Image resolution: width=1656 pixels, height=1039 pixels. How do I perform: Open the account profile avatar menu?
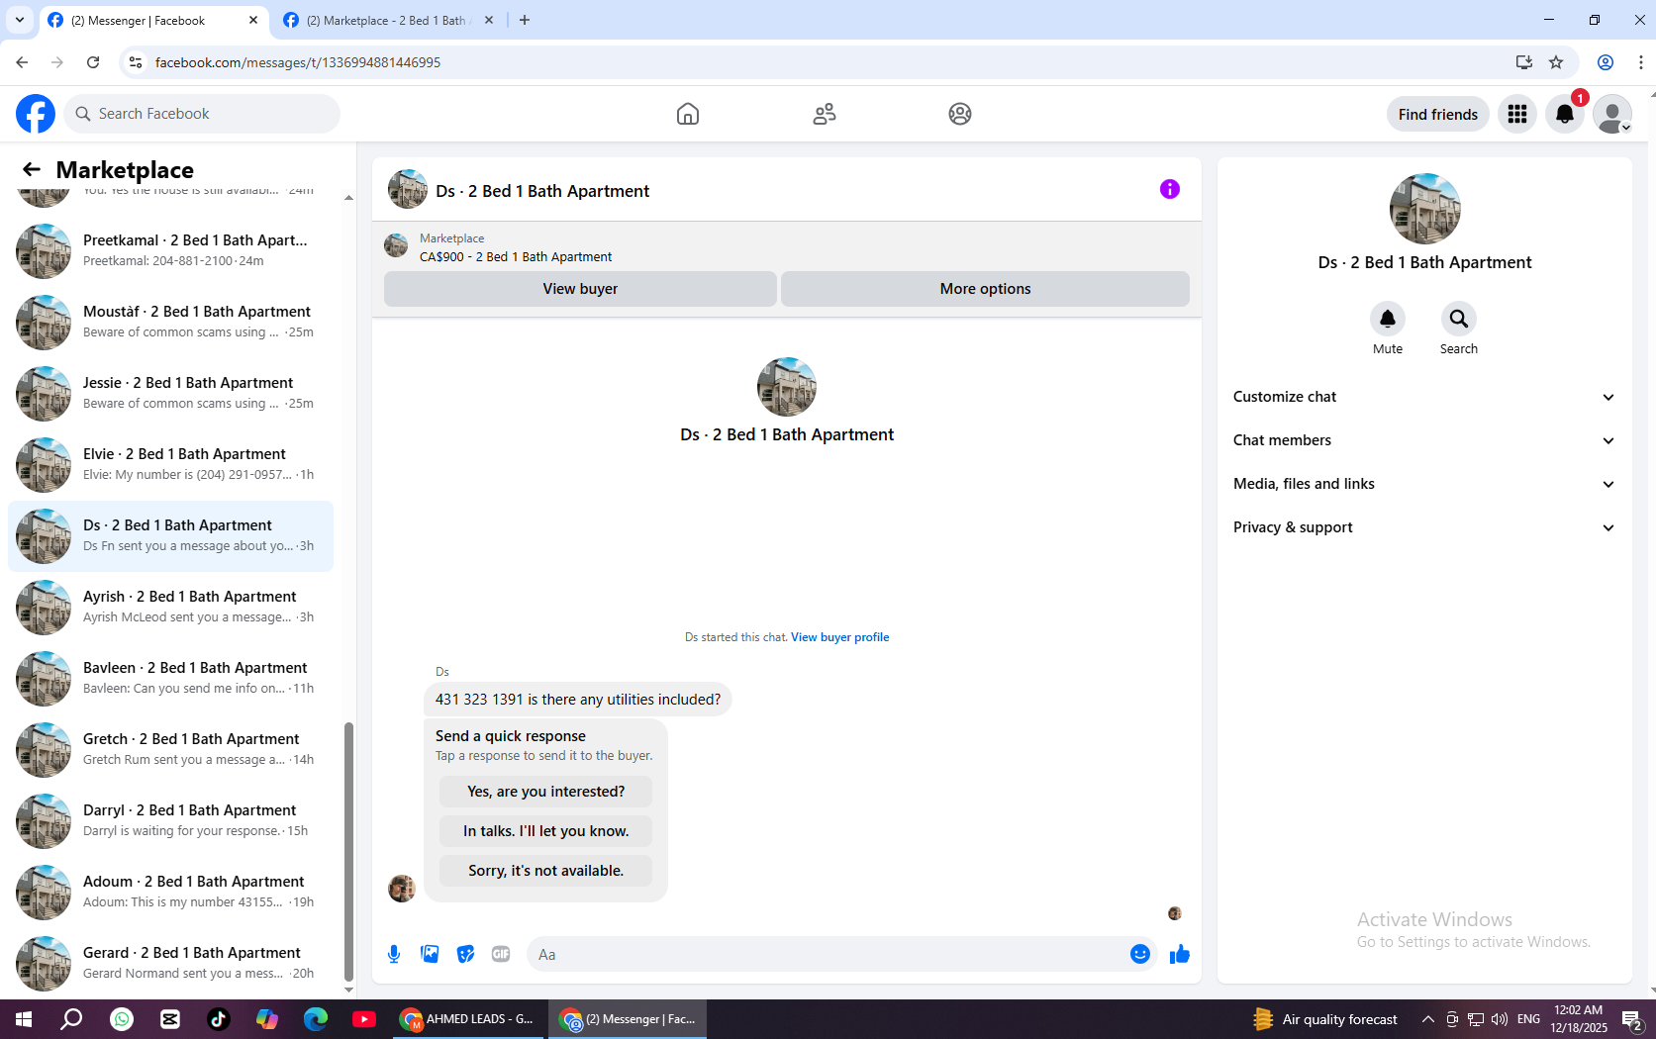click(1612, 114)
